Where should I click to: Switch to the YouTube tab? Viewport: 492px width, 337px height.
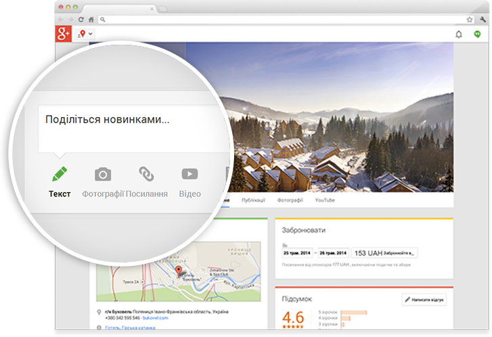325,200
